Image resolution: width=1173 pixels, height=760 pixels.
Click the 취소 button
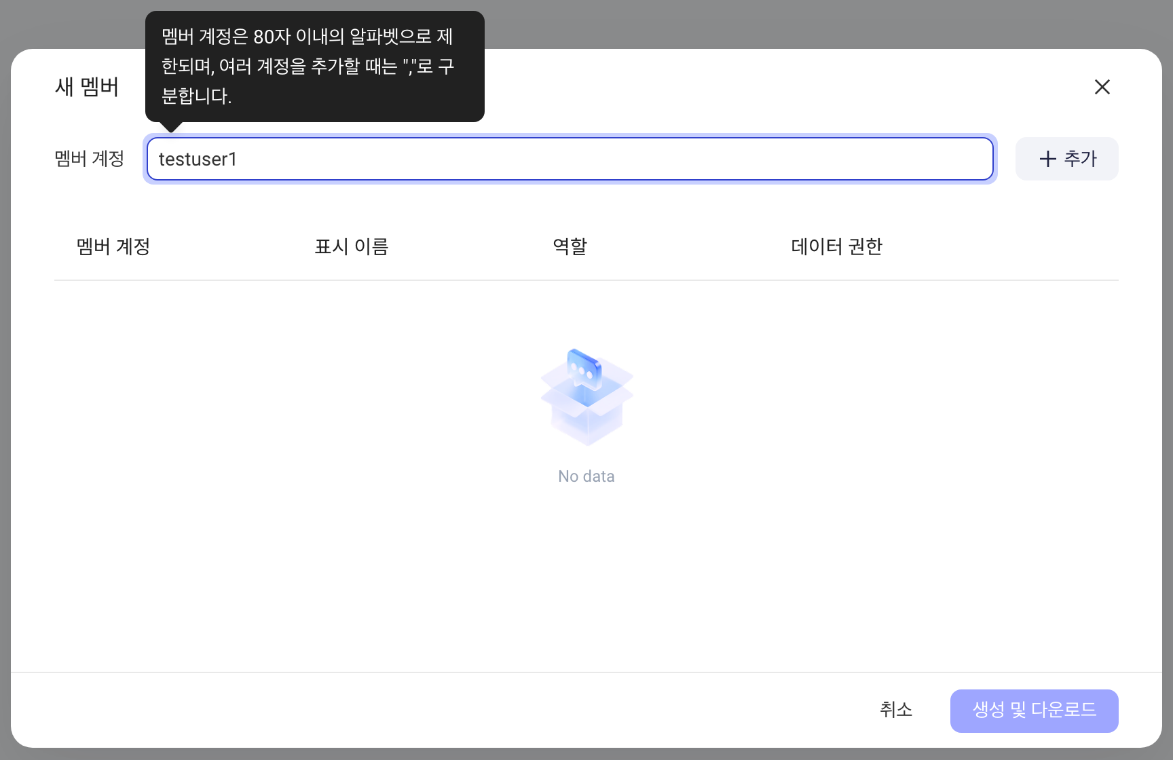[896, 710]
